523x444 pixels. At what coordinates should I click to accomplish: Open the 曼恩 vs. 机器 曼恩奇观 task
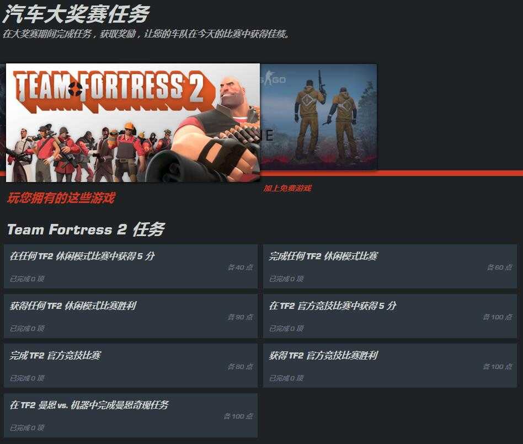[130, 415]
